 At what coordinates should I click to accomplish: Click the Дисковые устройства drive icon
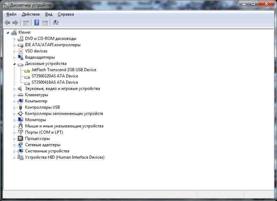coord(21,64)
